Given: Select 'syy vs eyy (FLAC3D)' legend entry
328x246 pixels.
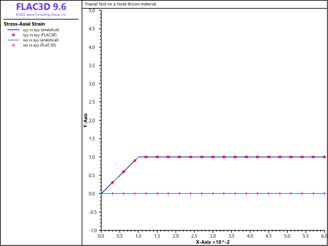Looking at the screenshot, I should click(40, 35).
